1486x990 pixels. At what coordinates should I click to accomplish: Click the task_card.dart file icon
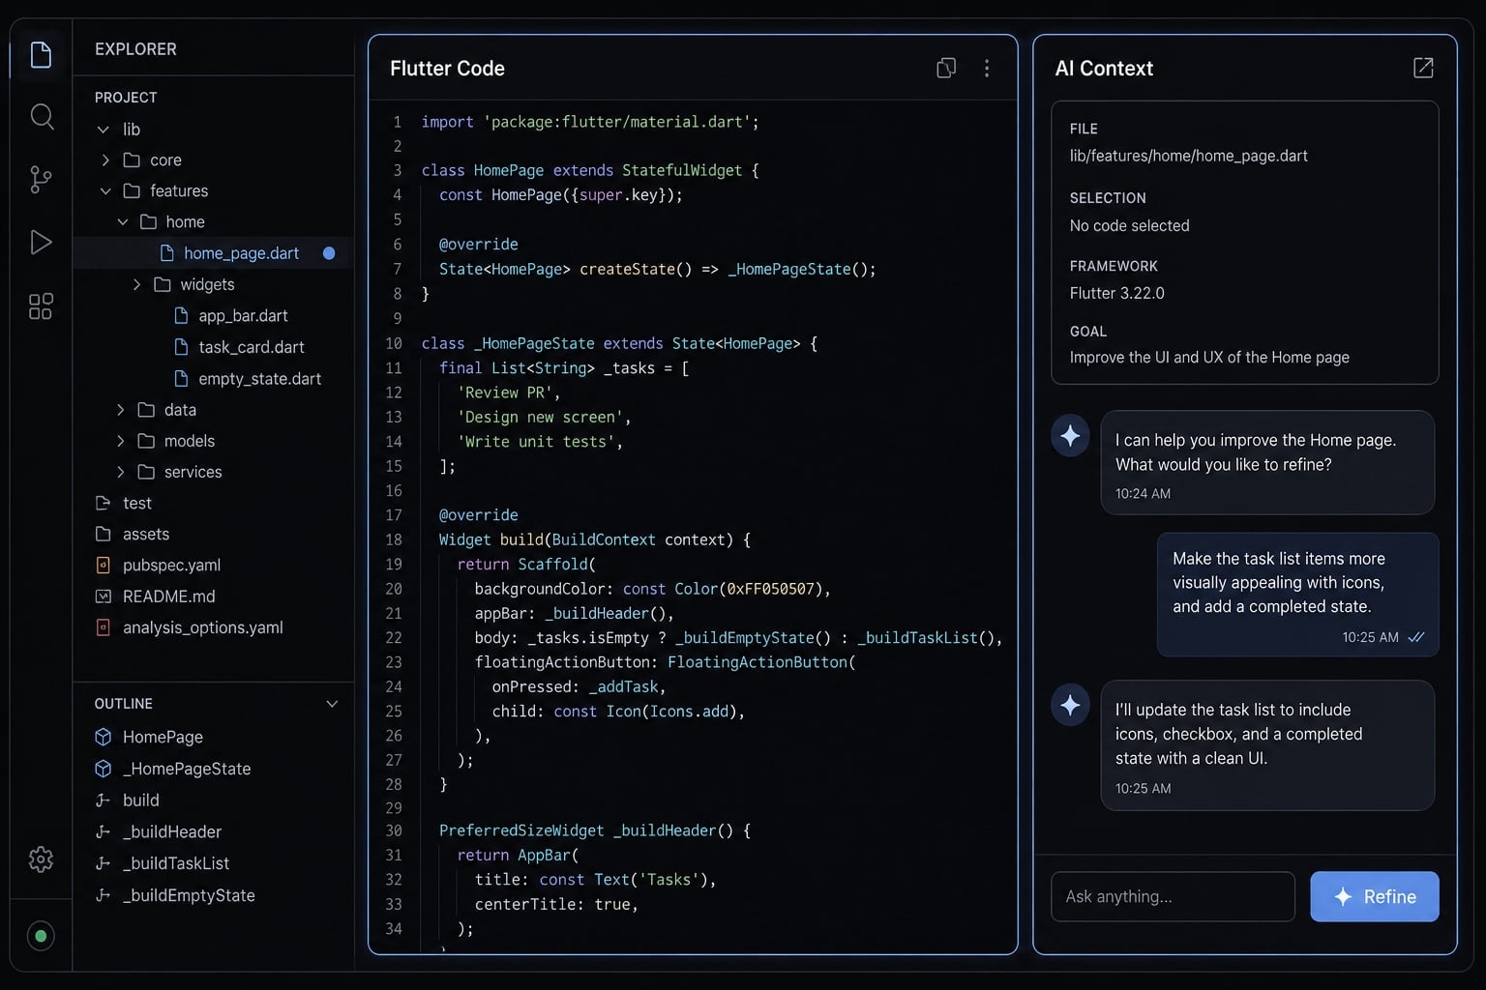tap(181, 347)
